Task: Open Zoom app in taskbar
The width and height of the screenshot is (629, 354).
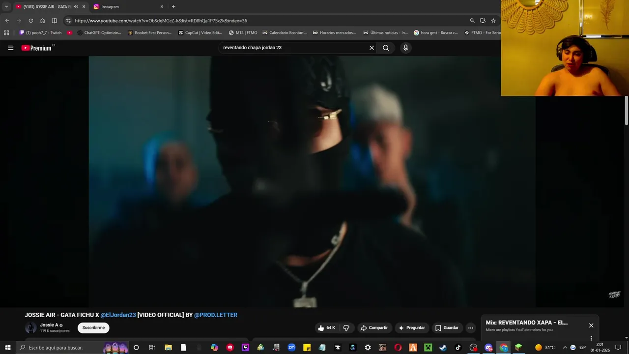Action: pos(291,348)
